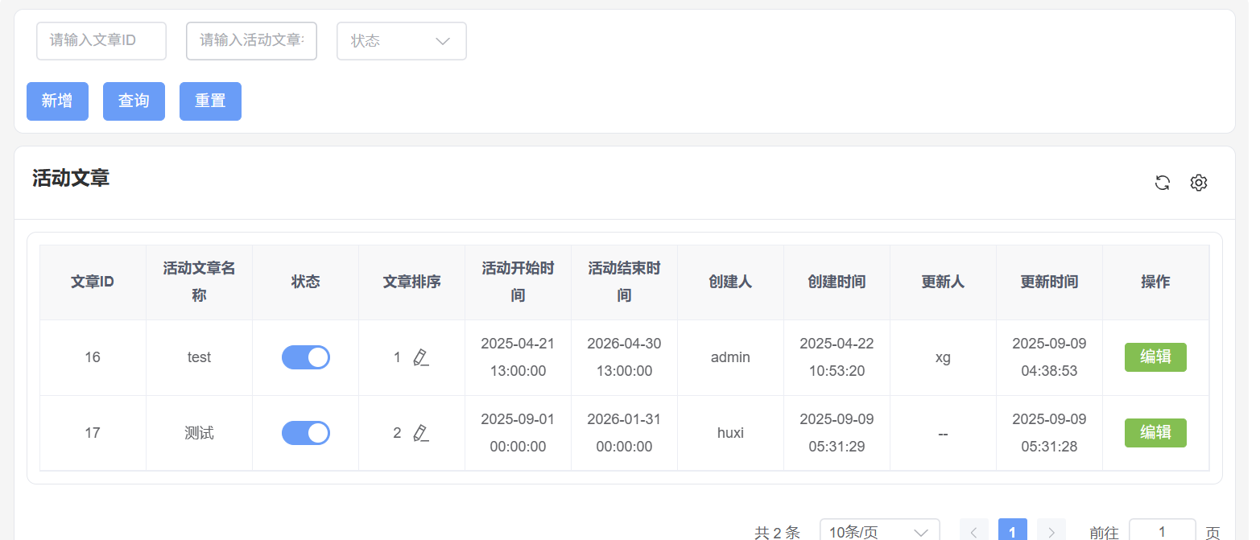Select page 1 in pagination
The height and width of the screenshot is (540, 1260).
pos(1013,531)
